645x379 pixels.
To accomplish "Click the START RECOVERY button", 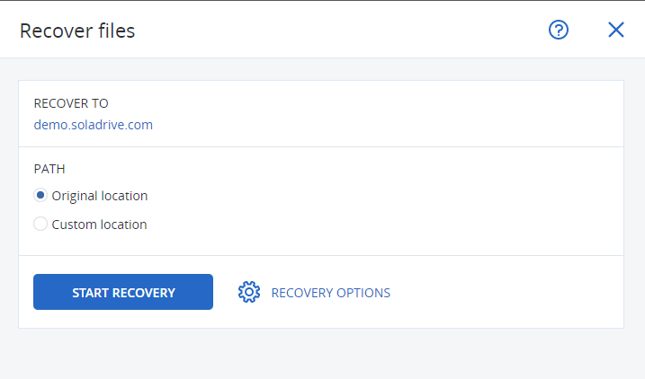I will coord(123,292).
